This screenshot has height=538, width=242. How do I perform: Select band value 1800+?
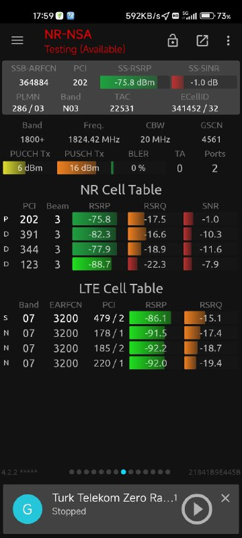[32, 140]
